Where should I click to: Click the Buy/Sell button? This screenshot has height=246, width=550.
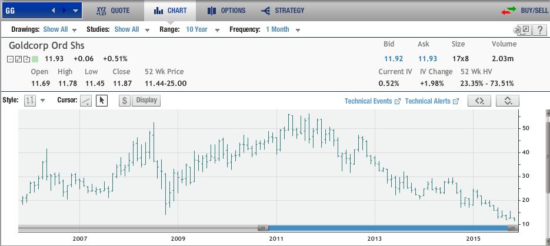pos(524,11)
